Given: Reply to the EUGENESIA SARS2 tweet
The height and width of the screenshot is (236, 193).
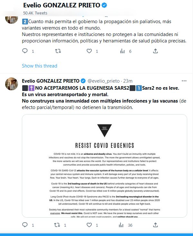Looking at the screenshot, I should coord(25,225).
